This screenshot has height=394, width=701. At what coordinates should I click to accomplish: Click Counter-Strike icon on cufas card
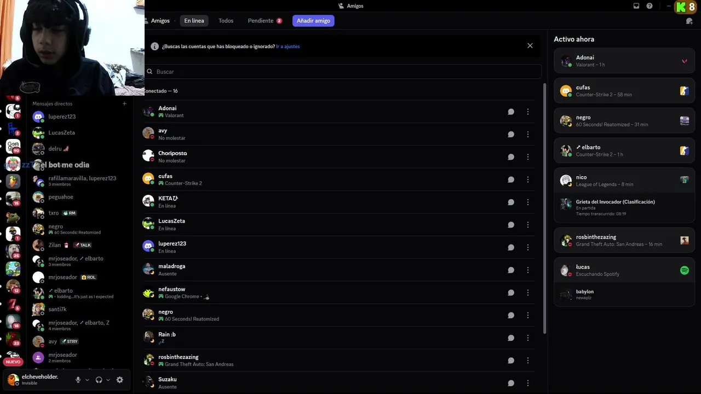tap(685, 91)
